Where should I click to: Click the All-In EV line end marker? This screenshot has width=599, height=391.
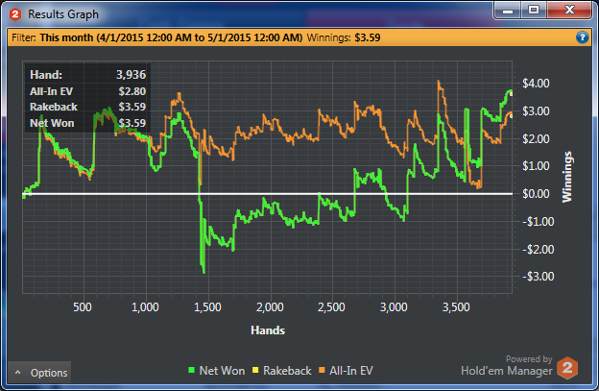512,115
